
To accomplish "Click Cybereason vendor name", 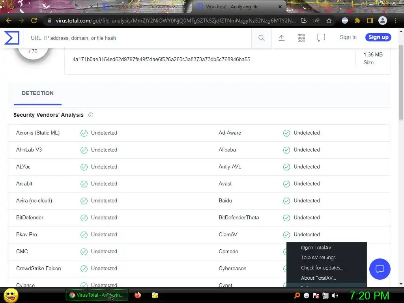I will (x=232, y=268).
